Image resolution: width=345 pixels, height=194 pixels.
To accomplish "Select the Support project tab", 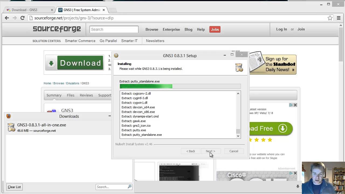I will pyautogui.click(x=105, y=95).
